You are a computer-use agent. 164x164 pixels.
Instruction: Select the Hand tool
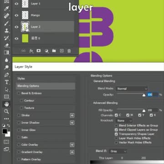click(x=6, y=104)
